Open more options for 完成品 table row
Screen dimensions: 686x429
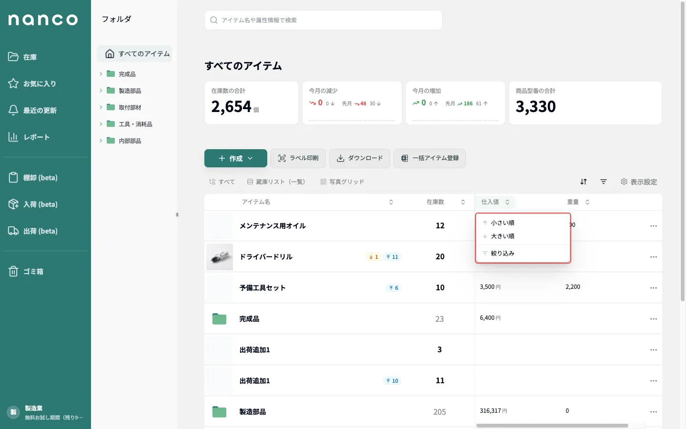pyautogui.click(x=654, y=319)
